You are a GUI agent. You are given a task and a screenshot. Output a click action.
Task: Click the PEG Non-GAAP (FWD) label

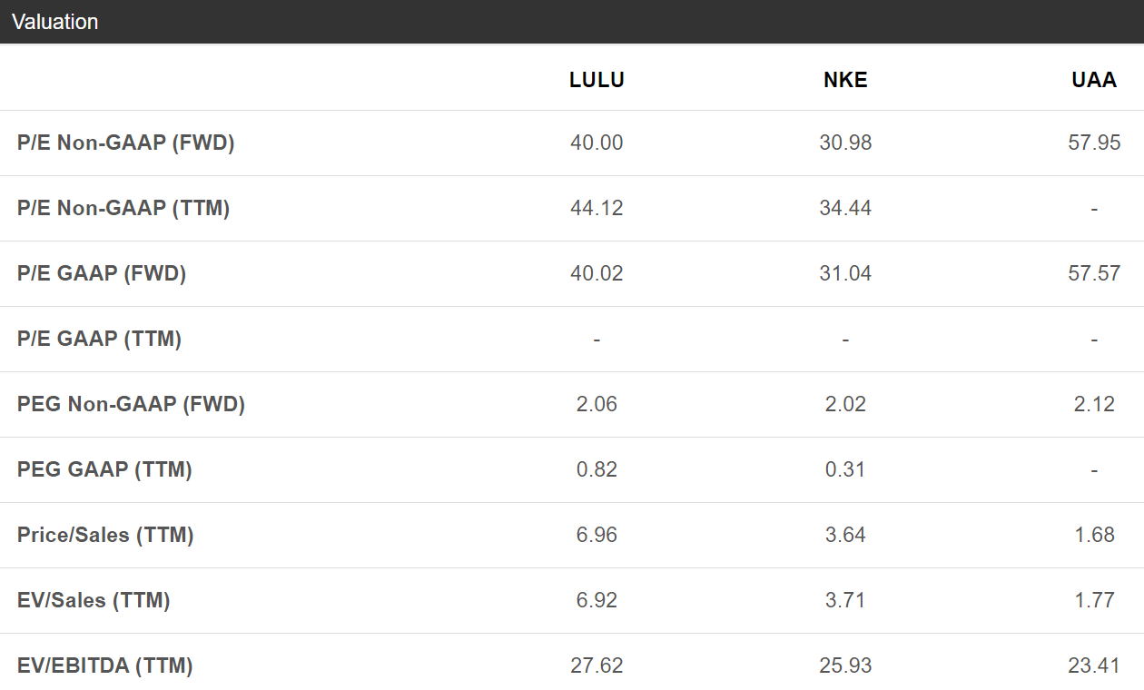click(132, 404)
